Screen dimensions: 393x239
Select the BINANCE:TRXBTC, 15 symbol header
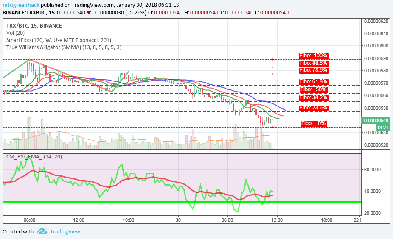pyautogui.click(x=28, y=13)
